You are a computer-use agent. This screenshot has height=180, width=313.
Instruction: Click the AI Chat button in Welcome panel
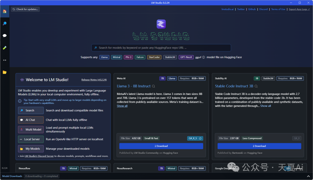point(31,120)
